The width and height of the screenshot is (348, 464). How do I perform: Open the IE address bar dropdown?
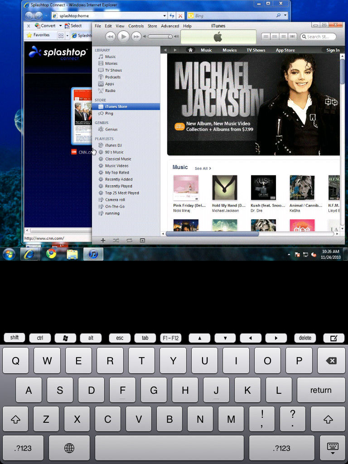(x=165, y=16)
